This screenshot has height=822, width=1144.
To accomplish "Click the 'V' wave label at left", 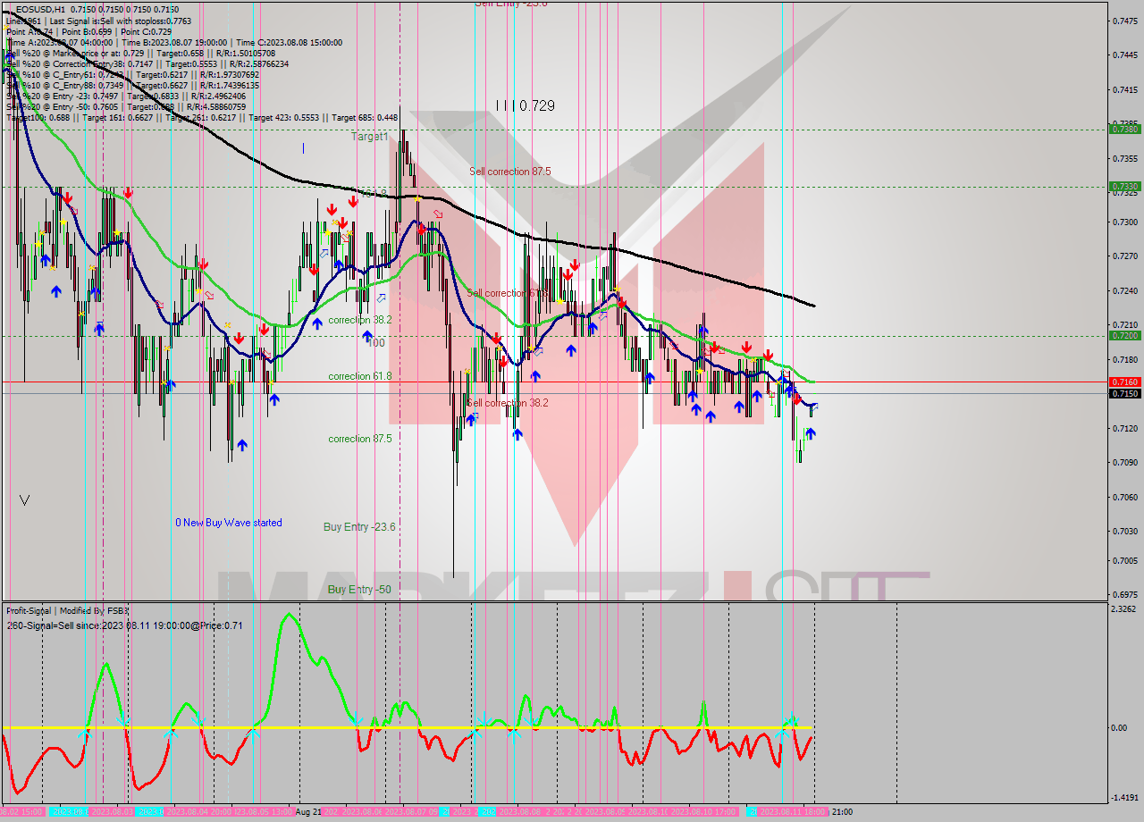I will pos(24,500).
